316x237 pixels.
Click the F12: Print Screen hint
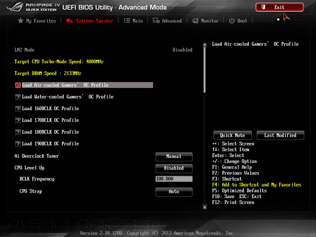point(233,202)
